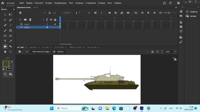Select the Oval tool
This screenshot has height=112, width=200.
pos(10,36)
